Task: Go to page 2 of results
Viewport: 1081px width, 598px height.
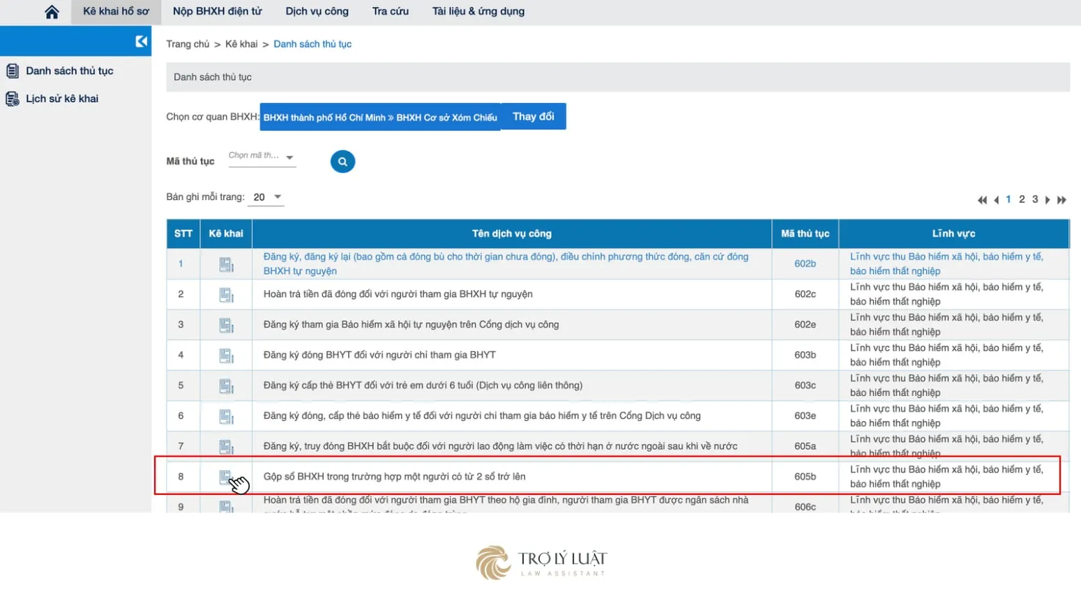Action: [x=1022, y=199]
